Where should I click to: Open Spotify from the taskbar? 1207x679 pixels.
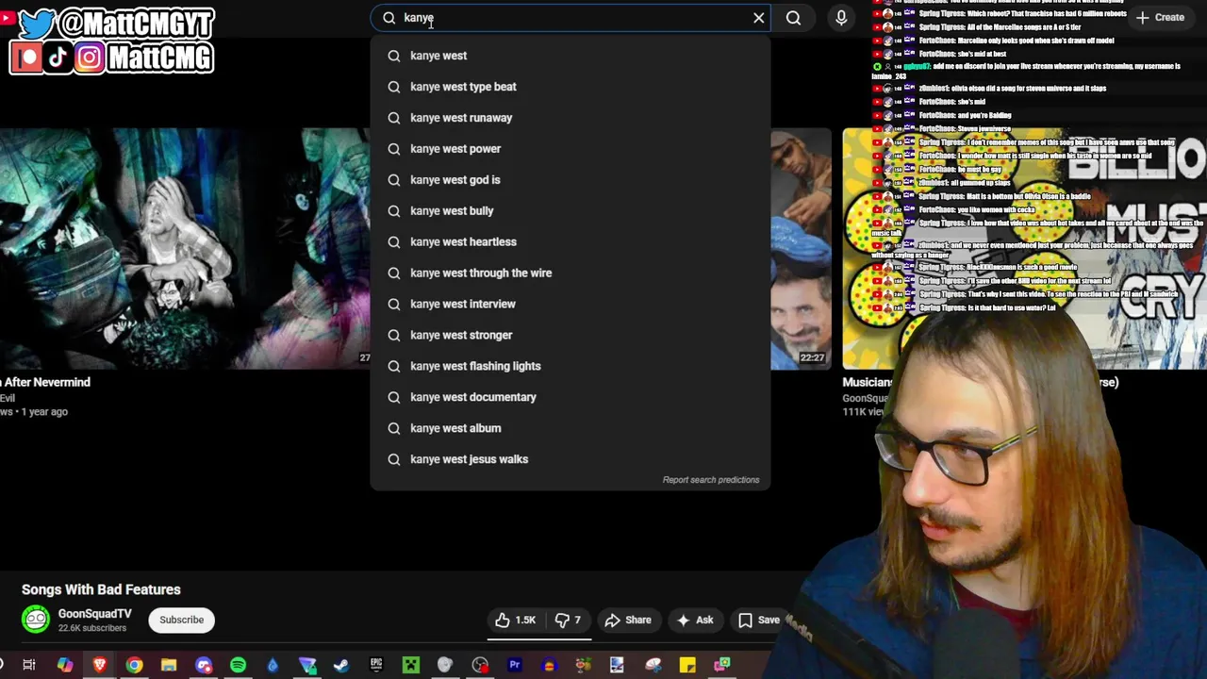238,665
